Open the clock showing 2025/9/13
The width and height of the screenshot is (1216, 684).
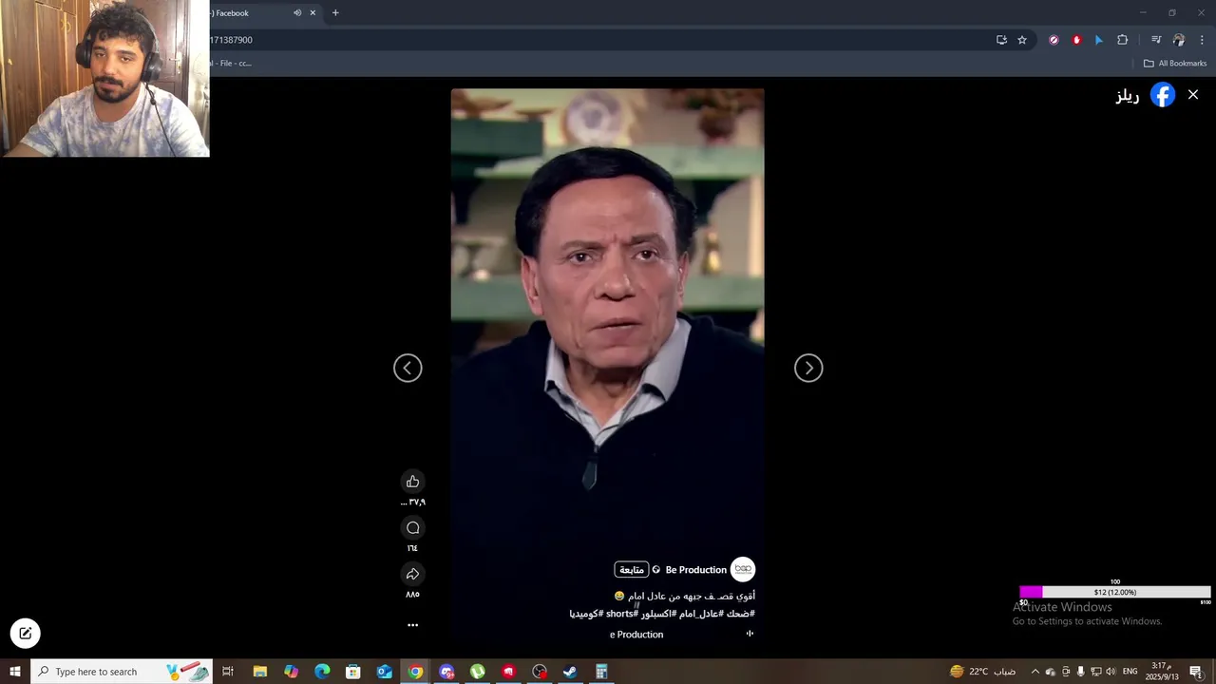(1161, 672)
